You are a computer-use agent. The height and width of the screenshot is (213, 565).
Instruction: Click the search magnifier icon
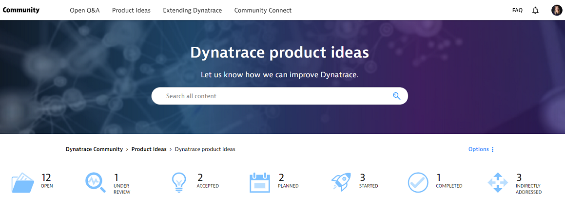pos(396,96)
